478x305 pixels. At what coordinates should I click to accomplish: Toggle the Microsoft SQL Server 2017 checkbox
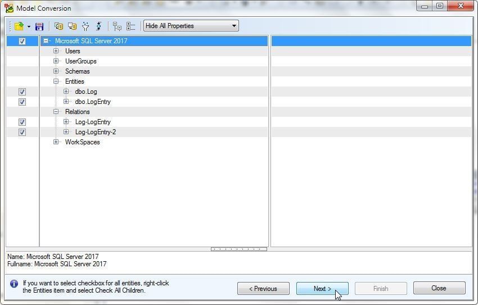(x=22, y=41)
